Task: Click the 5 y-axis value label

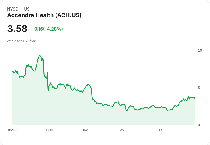Action: 199,88
